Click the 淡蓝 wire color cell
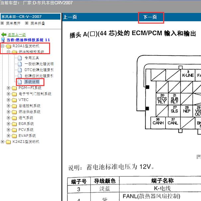 [x=105, y=189]
